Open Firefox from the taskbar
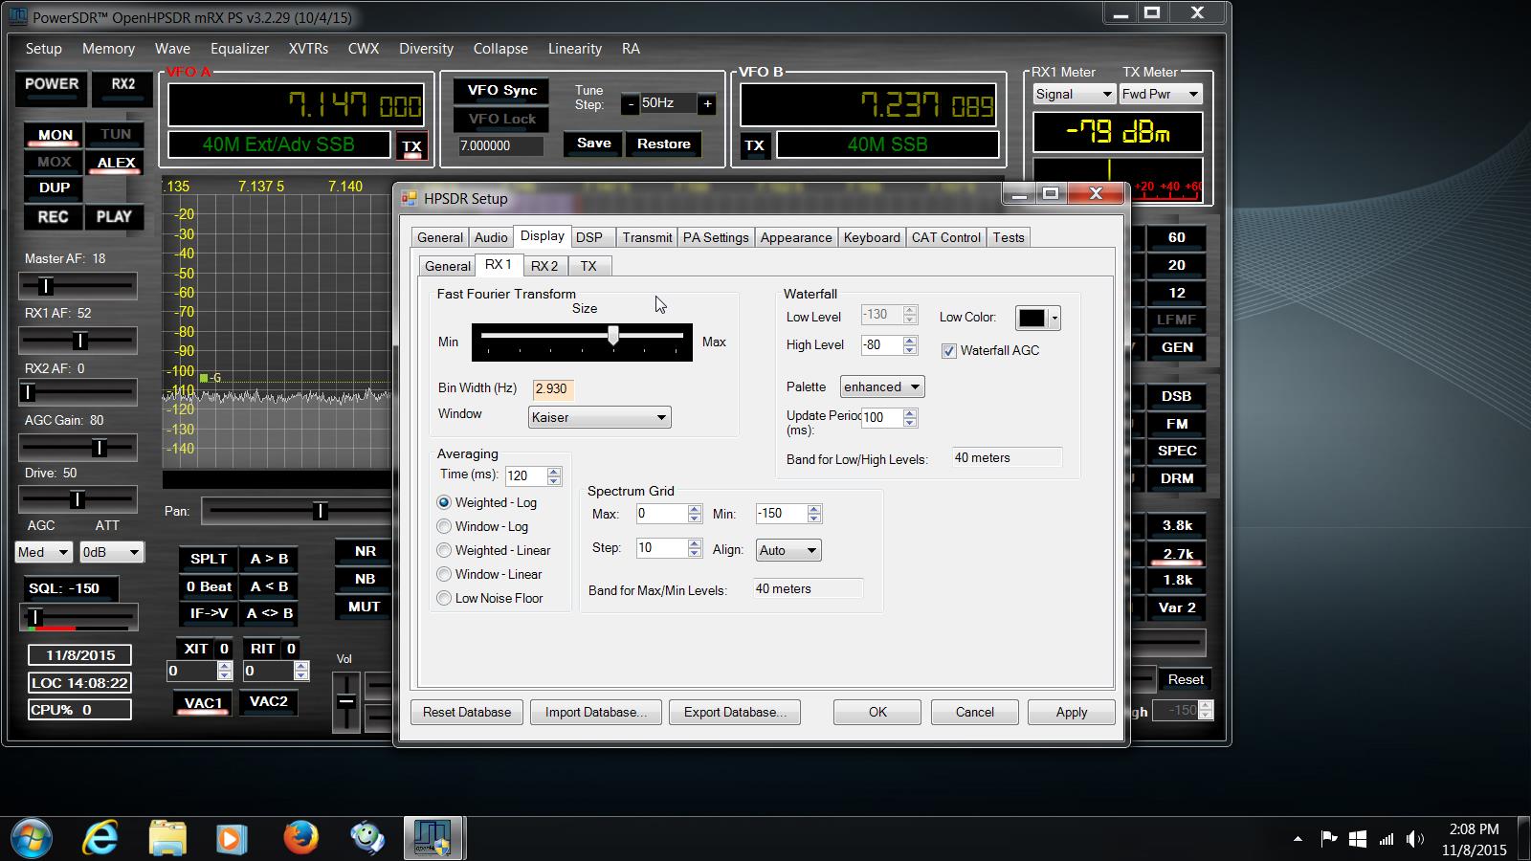1531x861 pixels. click(x=300, y=838)
